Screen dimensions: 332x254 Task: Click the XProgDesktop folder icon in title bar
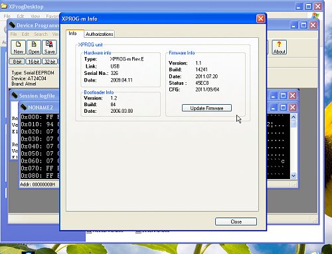click(4, 7)
